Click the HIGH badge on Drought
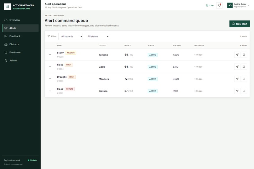This screenshot has width=254, height=169. click(72, 77)
